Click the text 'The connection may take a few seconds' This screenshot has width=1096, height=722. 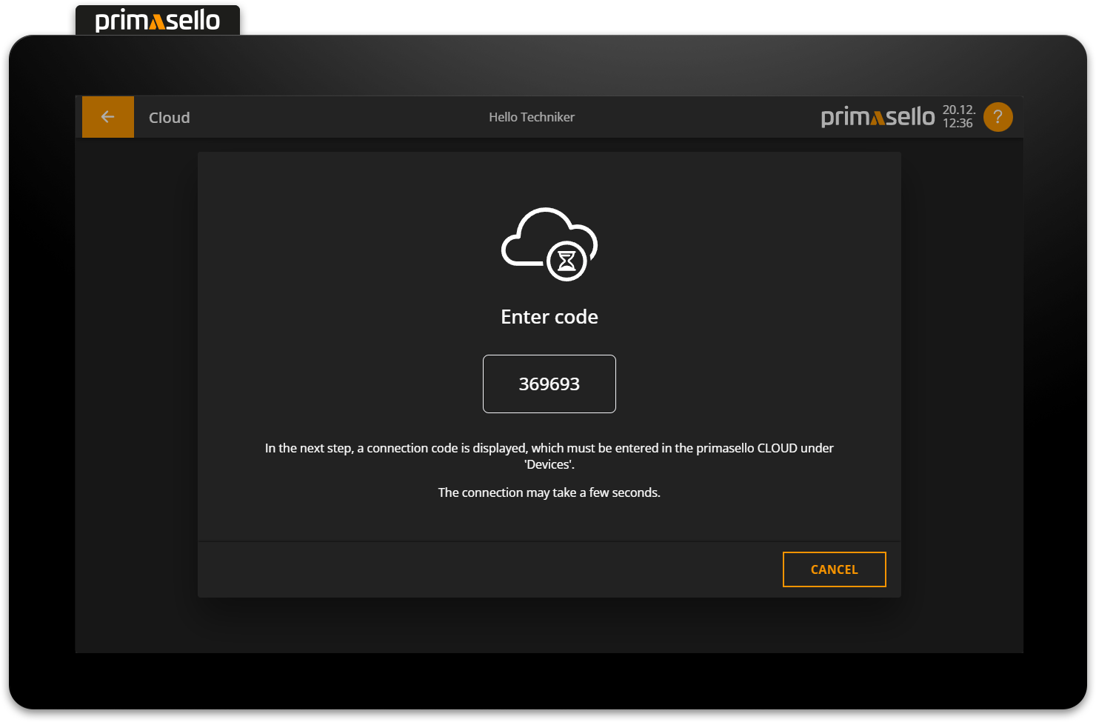[x=549, y=492]
